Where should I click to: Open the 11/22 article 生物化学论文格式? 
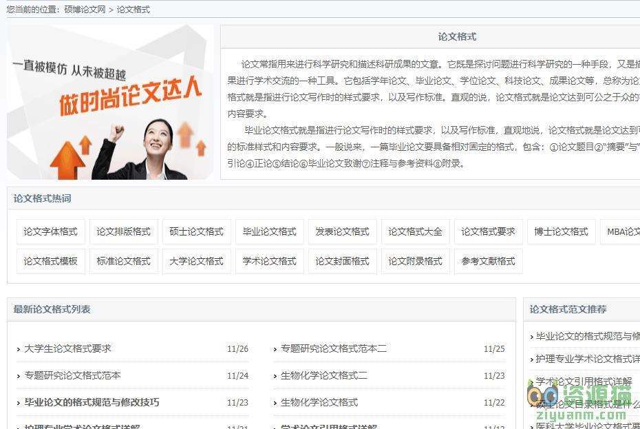(319, 402)
